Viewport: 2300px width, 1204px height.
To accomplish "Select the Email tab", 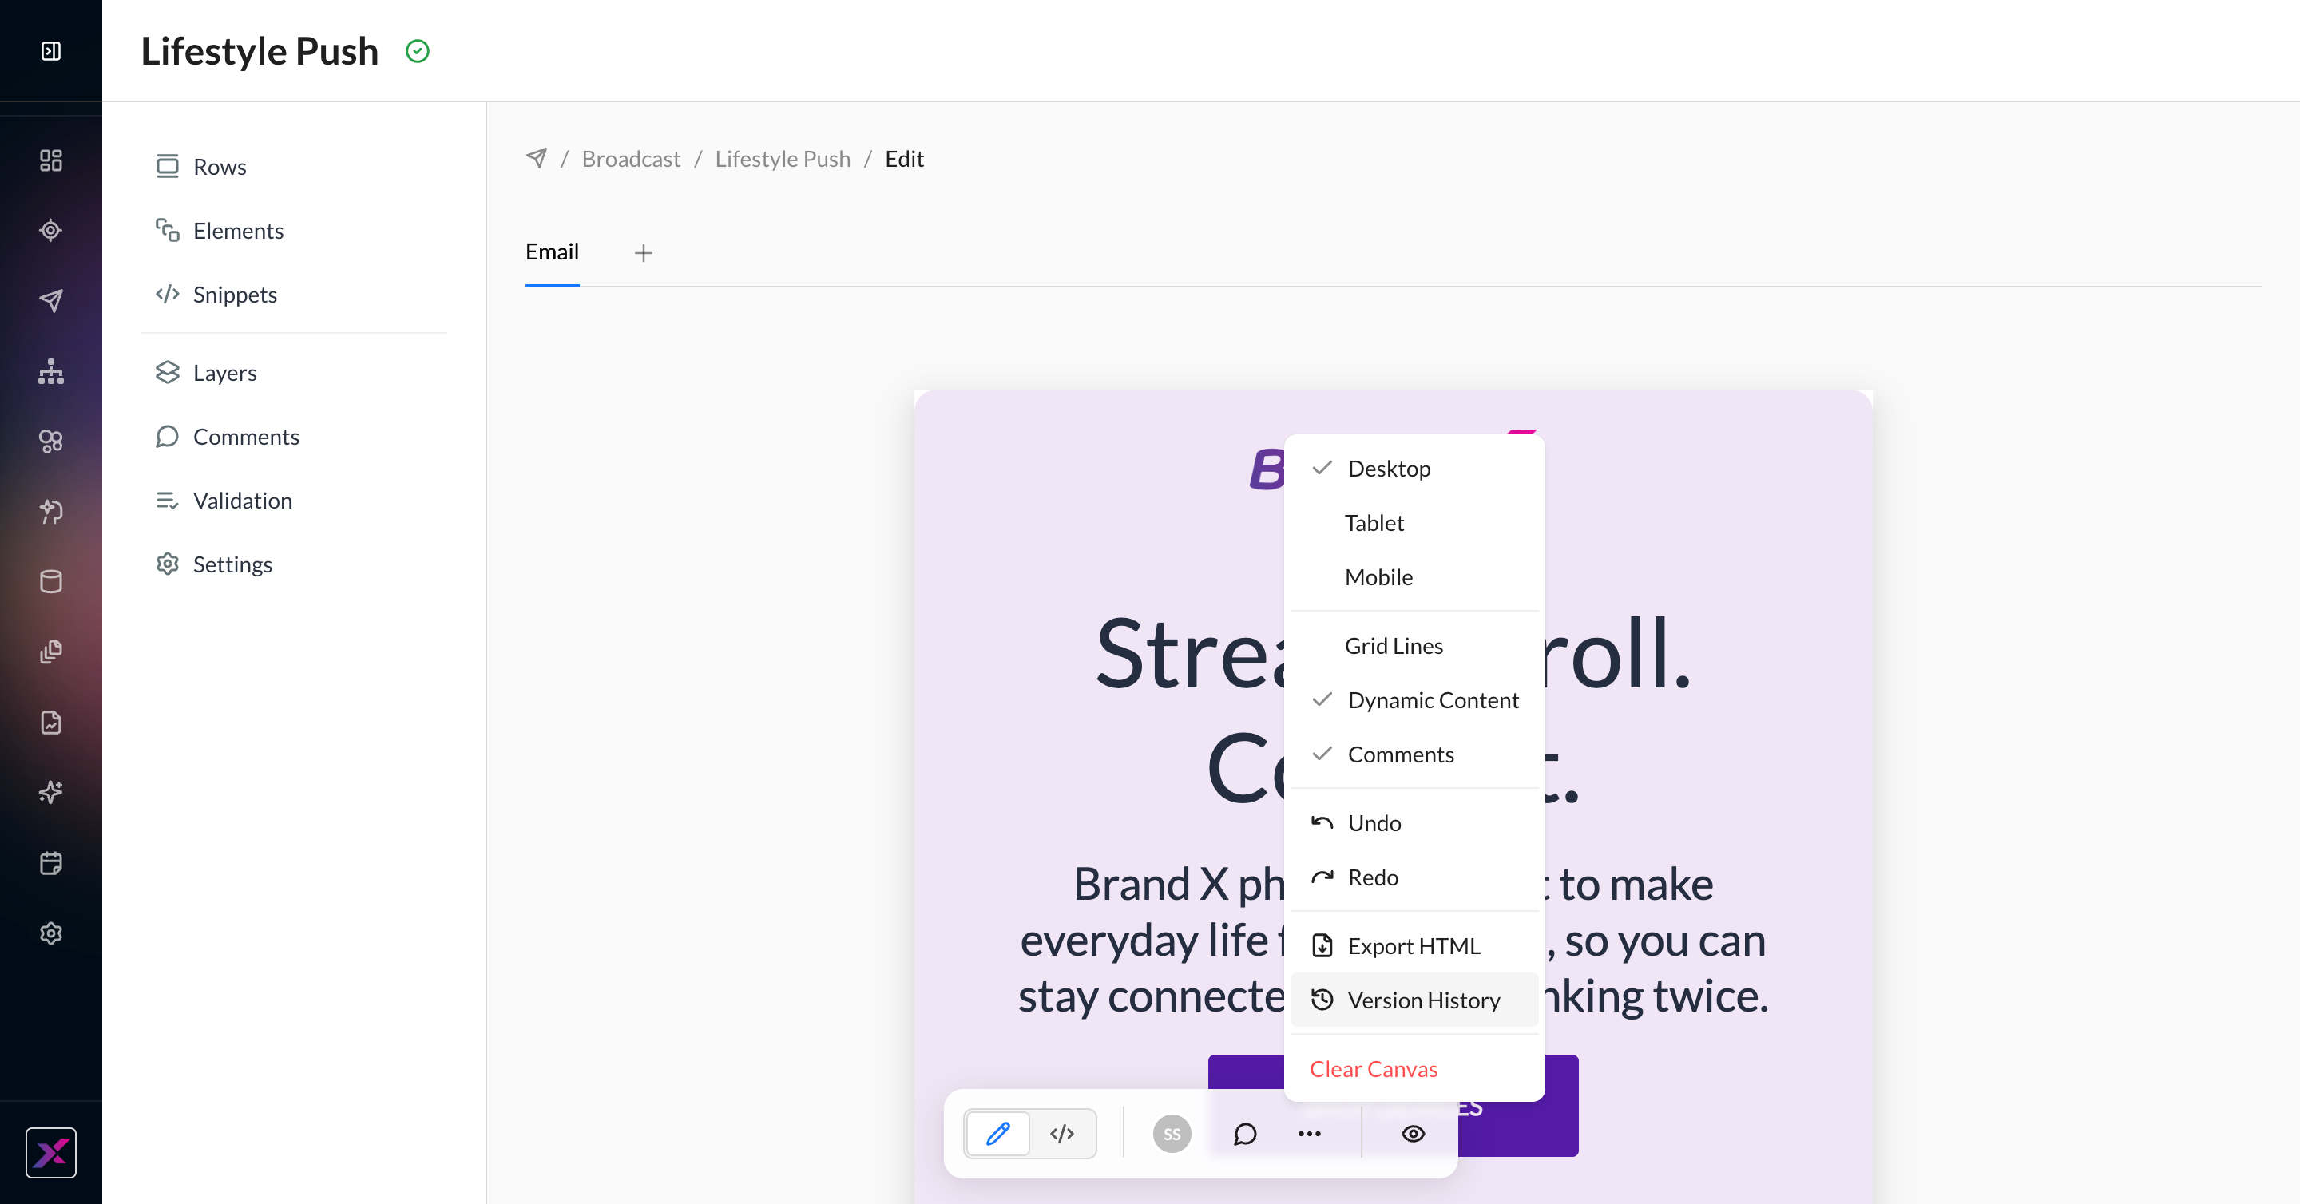I will click(552, 252).
